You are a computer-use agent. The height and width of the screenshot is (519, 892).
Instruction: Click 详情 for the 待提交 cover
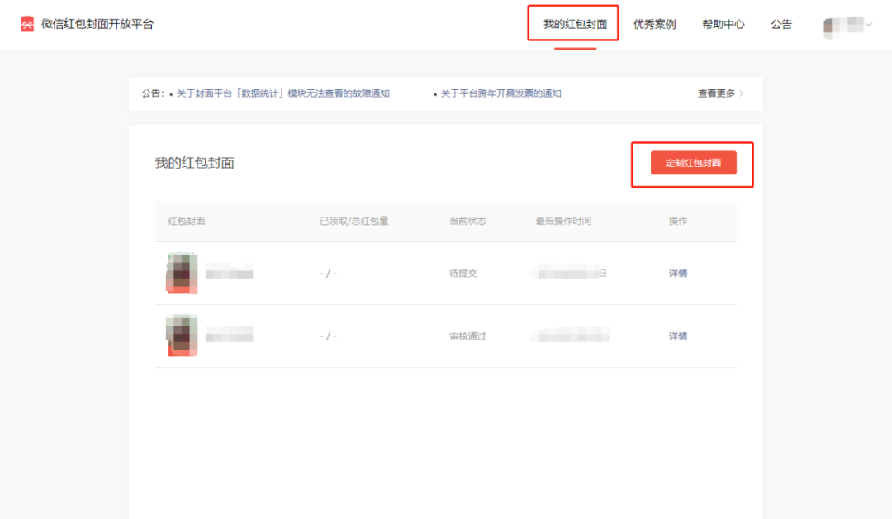tap(677, 273)
